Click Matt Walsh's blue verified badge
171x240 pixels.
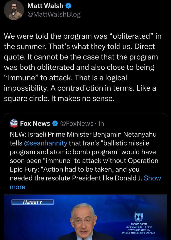tap(68, 6)
